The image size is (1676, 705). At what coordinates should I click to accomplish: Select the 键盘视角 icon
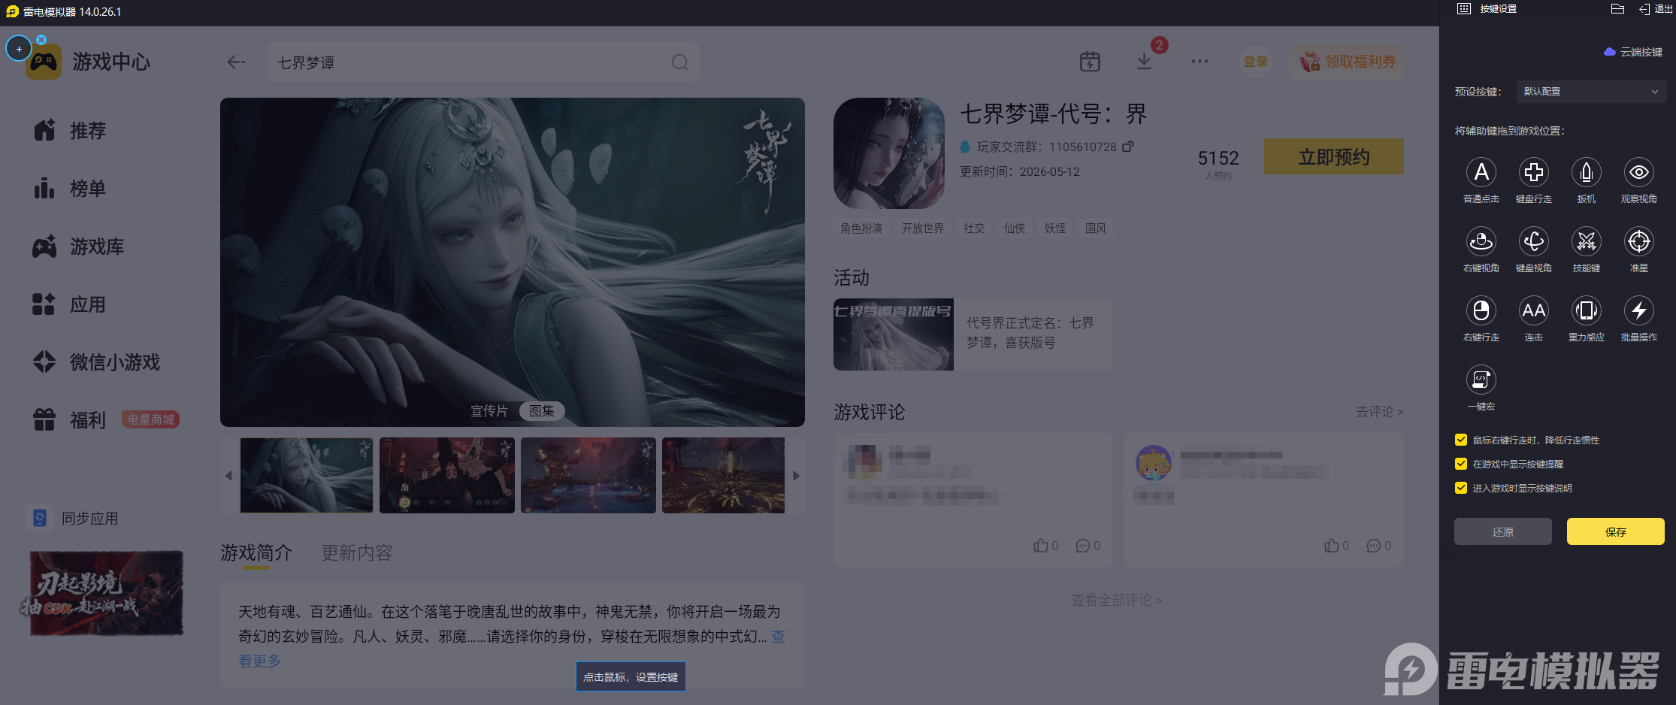1533,242
